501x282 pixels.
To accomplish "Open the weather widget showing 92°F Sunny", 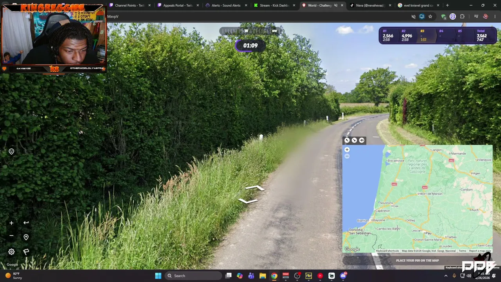I will click(x=13, y=276).
